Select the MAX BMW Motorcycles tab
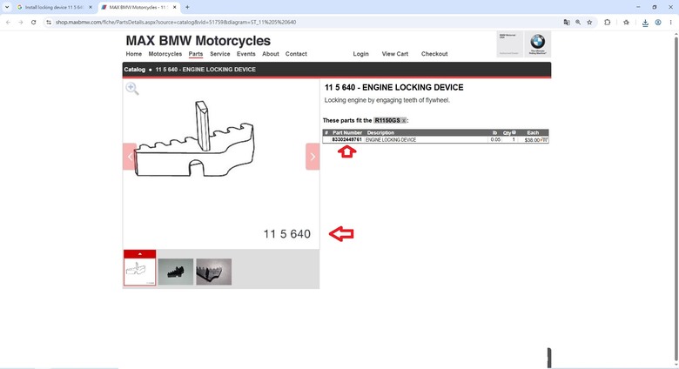Viewport: 679px width, 369px height. [138, 7]
